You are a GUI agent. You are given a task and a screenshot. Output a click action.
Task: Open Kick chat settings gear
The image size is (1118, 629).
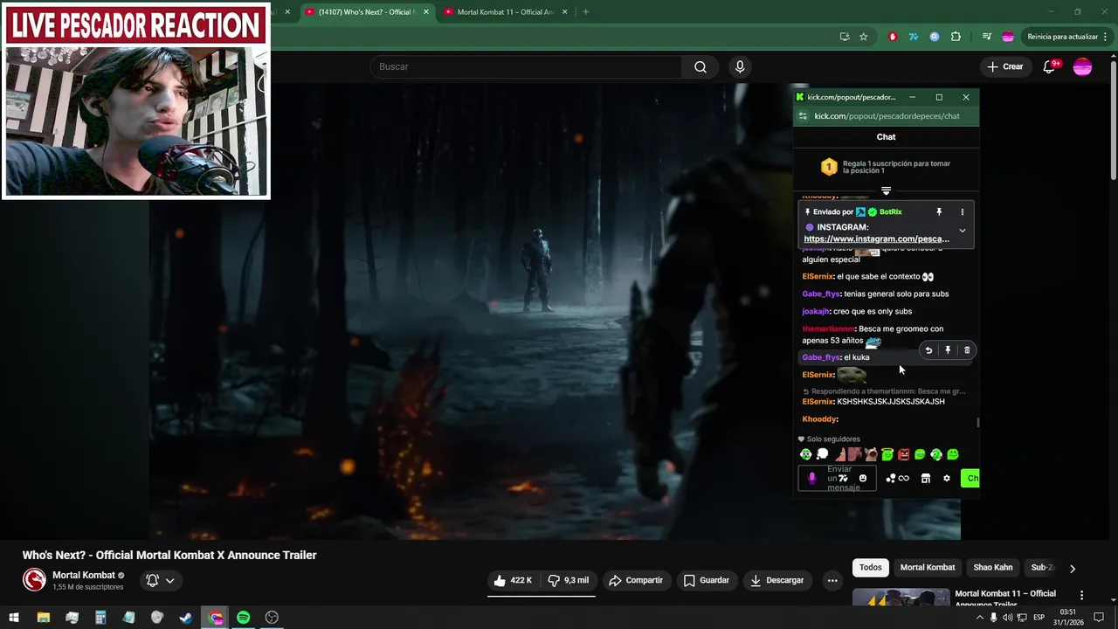click(946, 479)
